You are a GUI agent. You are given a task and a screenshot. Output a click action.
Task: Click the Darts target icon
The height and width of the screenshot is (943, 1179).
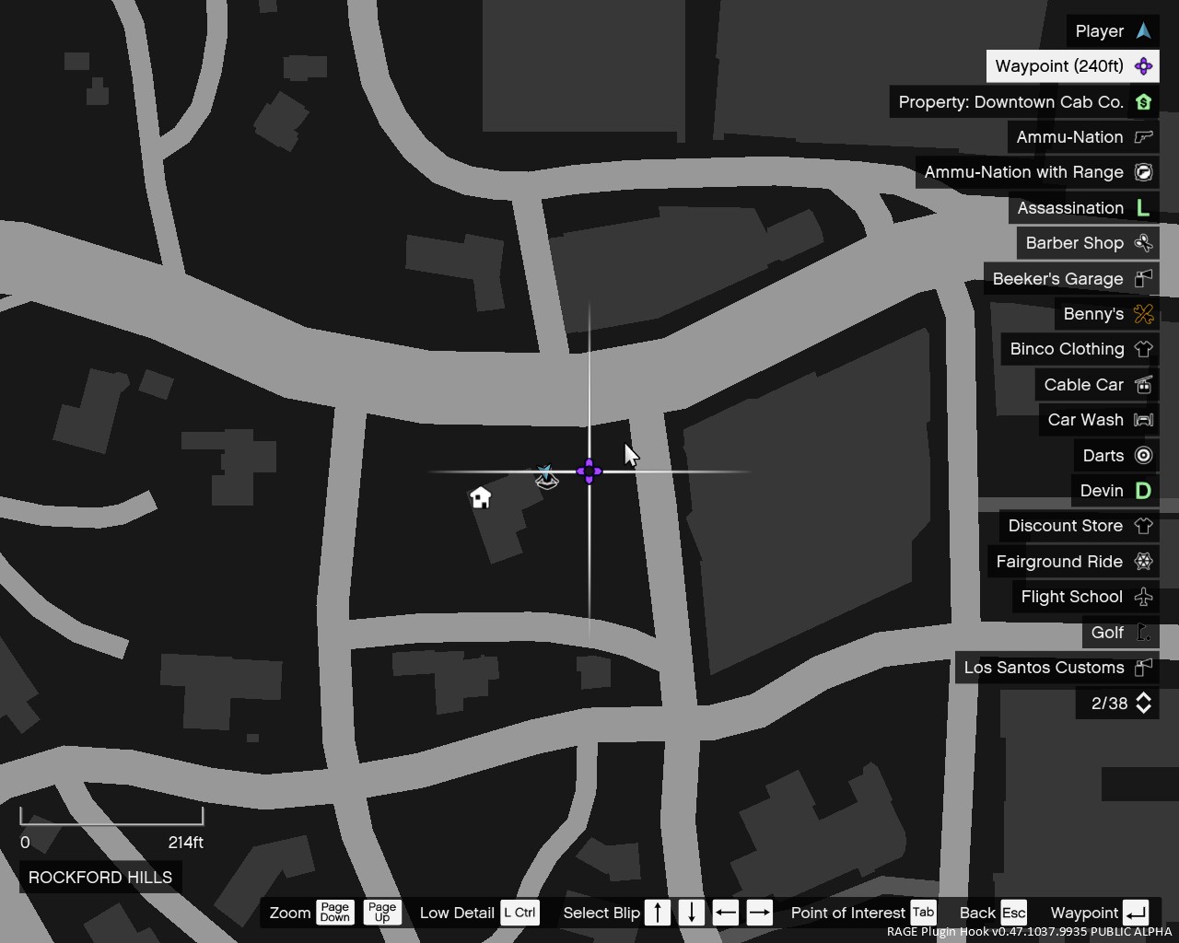click(1143, 456)
